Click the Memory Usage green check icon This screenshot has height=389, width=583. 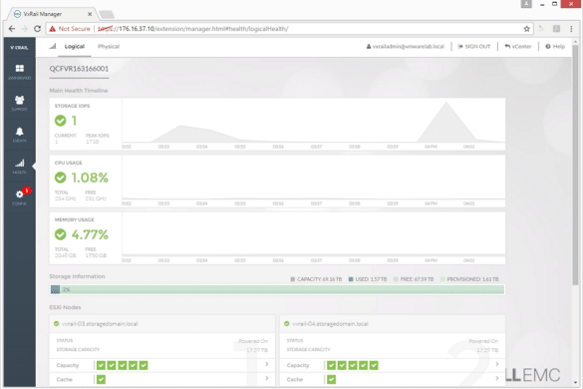click(60, 234)
